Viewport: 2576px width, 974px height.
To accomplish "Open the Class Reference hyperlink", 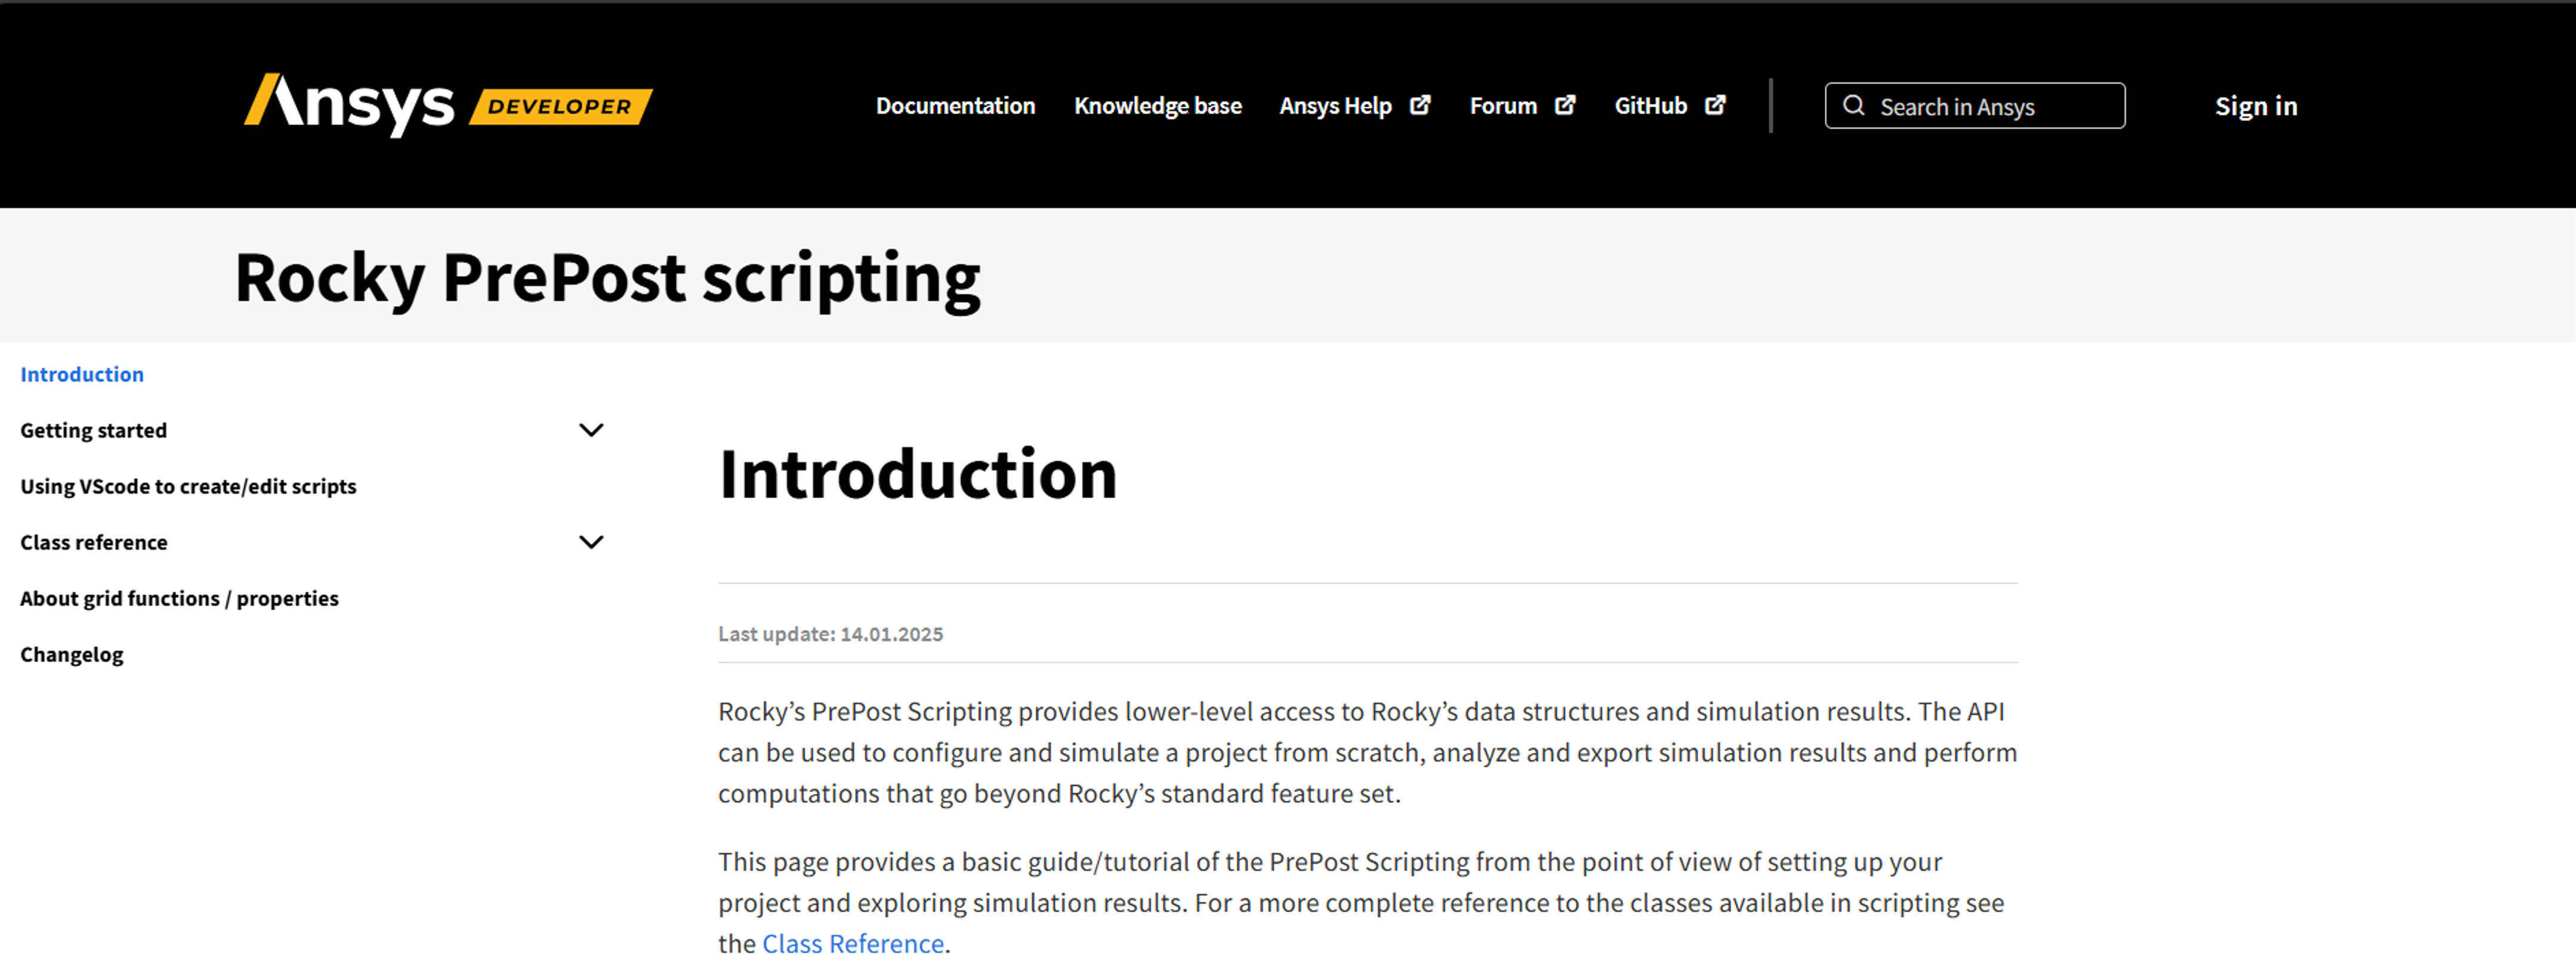I will pos(853,943).
